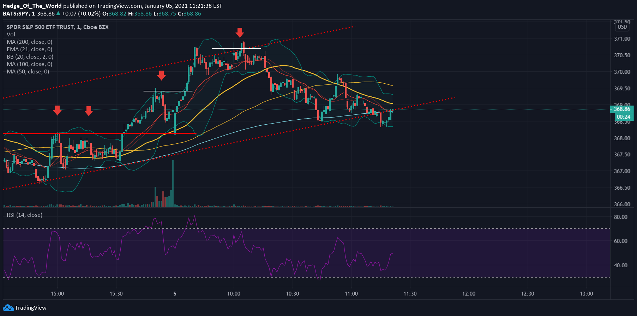Select the BB (20, close, 2, 0) indicator
637x316 pixels.
(x=30, y=57)
